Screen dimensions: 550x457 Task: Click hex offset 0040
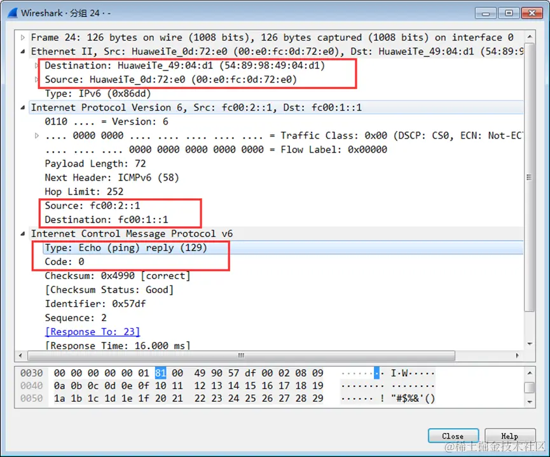pos(32,386)
